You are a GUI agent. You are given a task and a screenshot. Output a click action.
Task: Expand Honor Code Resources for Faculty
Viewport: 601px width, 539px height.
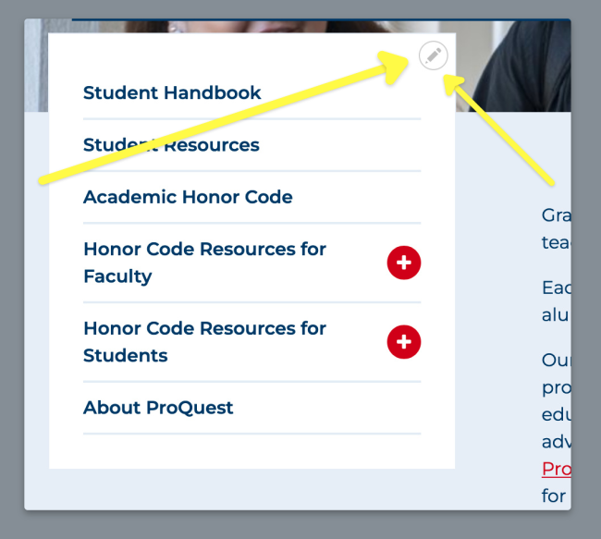[x=403, y=263]
